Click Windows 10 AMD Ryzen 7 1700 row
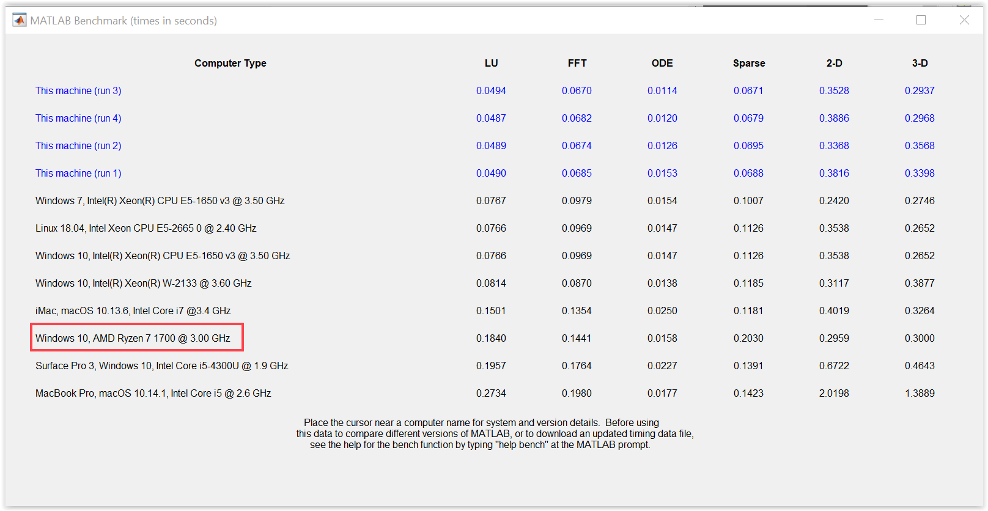This screenshot has height=511, width=988. click(x=133, y=338)
